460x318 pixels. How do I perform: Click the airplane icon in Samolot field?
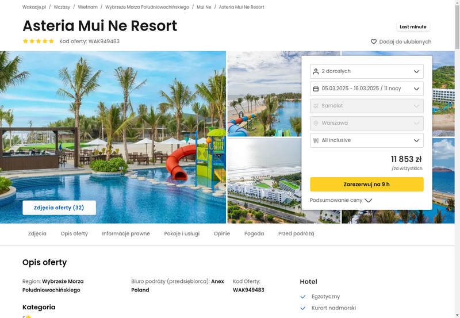tap(316, 106)
